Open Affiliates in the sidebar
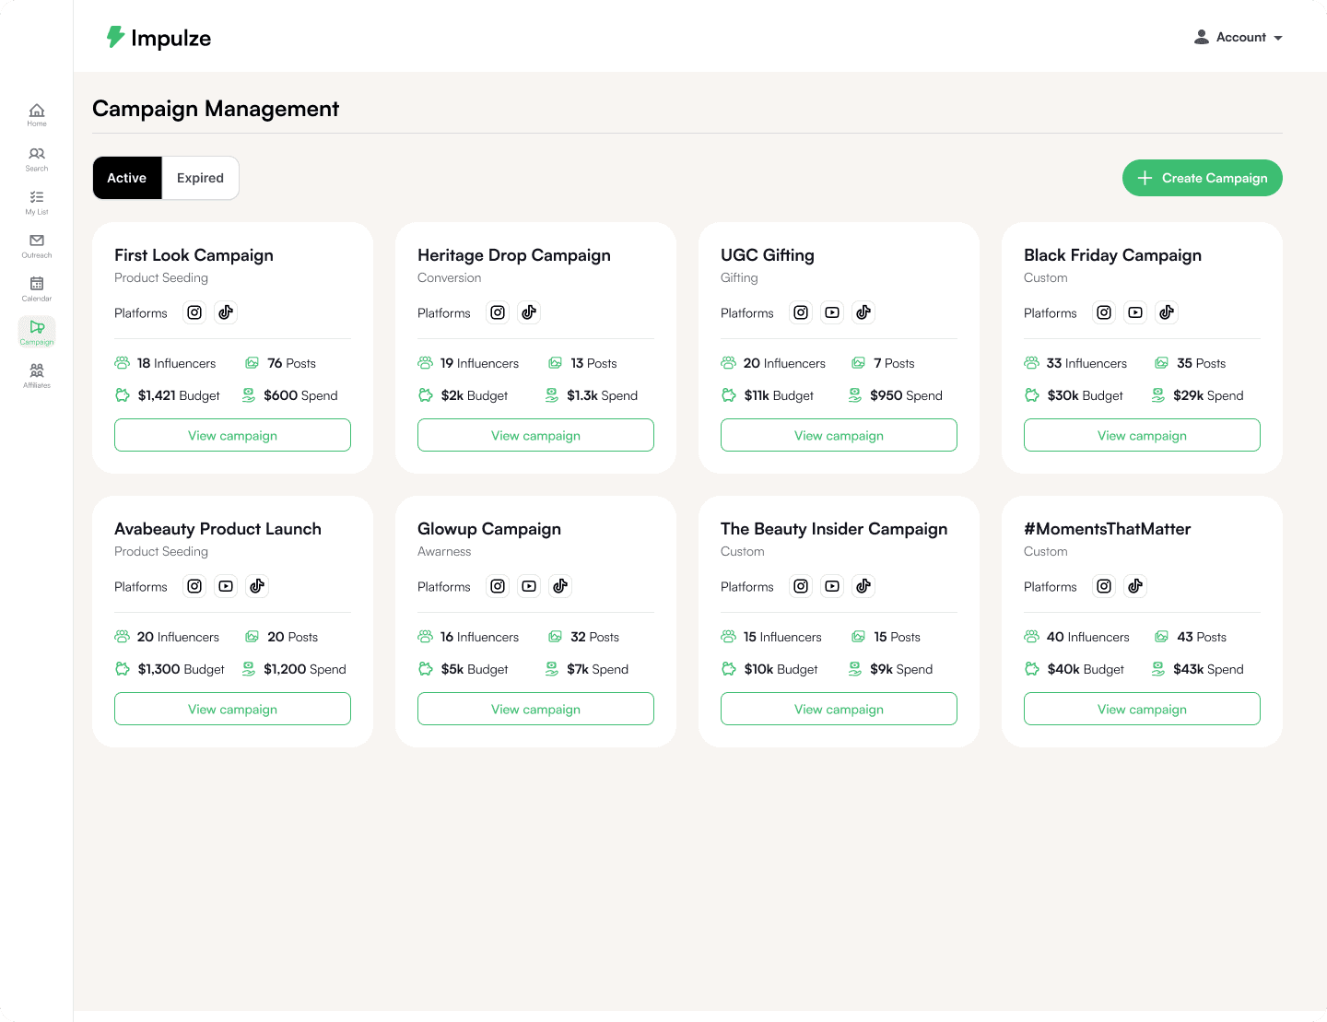The width and height of the screenshot is (1327, 1022). click(37, 375)
